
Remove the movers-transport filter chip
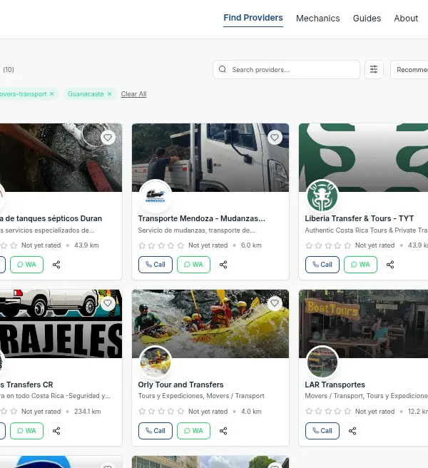(x=51, y=93)
